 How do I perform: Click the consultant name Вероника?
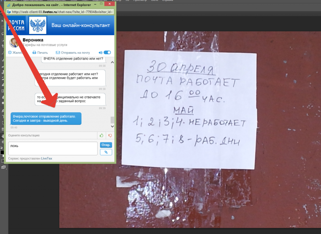pos(33,40)
